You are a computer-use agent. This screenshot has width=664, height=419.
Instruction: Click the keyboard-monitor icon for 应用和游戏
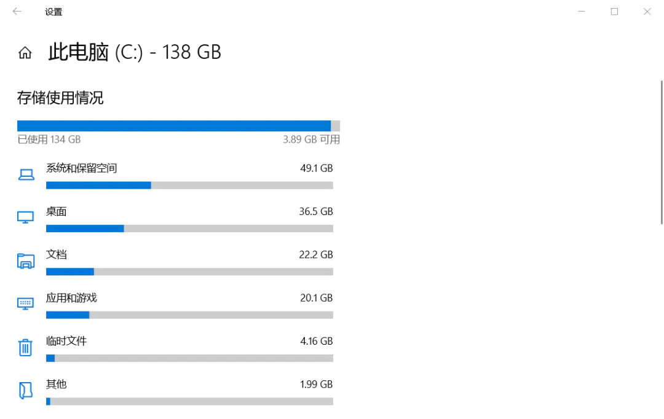point(25,303)
